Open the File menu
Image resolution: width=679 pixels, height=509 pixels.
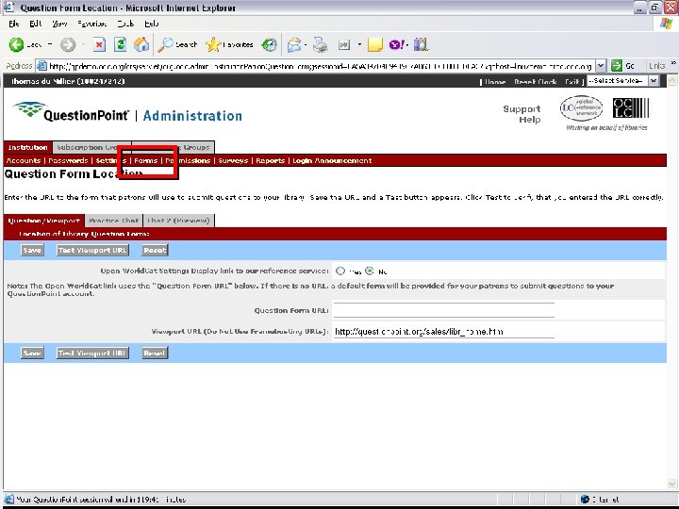(14, 24)
